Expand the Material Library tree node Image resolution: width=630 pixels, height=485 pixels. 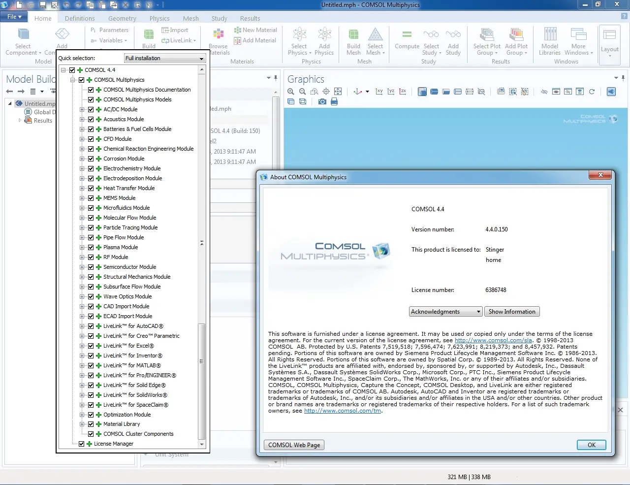click(82, 424)
